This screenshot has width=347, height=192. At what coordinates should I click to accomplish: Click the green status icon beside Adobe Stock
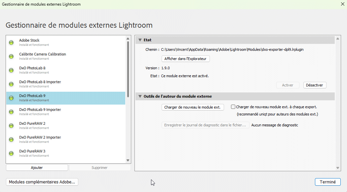coord(11,43)
